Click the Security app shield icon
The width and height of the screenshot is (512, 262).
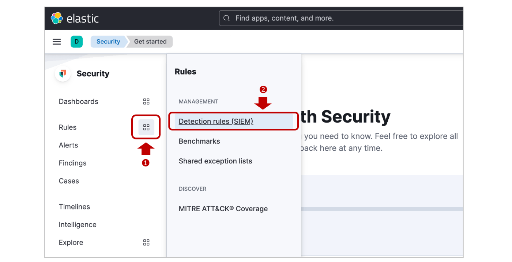(x=63, y=74)
